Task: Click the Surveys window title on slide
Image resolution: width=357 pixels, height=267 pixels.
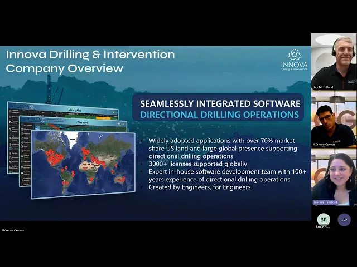Action: tap(83, 122)
